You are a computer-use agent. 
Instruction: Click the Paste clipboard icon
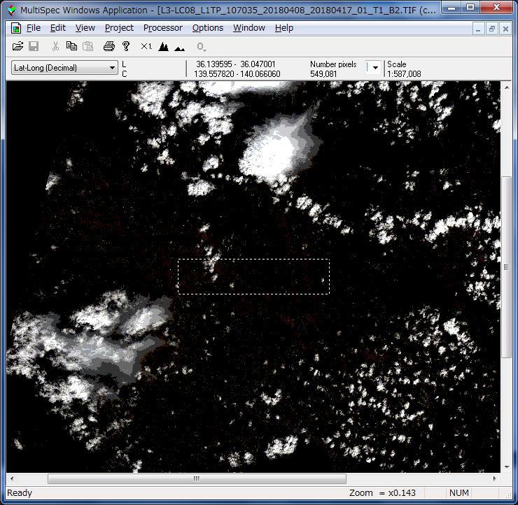coord(87,46)
